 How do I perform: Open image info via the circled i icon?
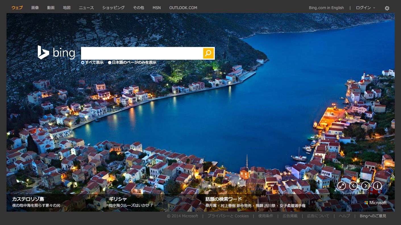point(377,186)
